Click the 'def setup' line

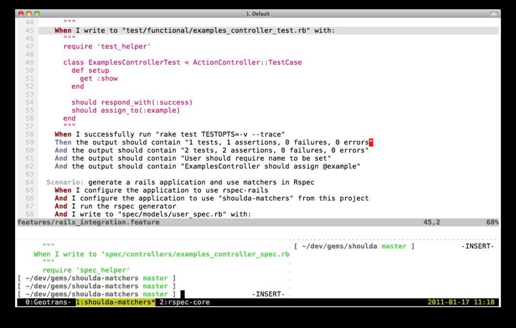click(90, 71)
